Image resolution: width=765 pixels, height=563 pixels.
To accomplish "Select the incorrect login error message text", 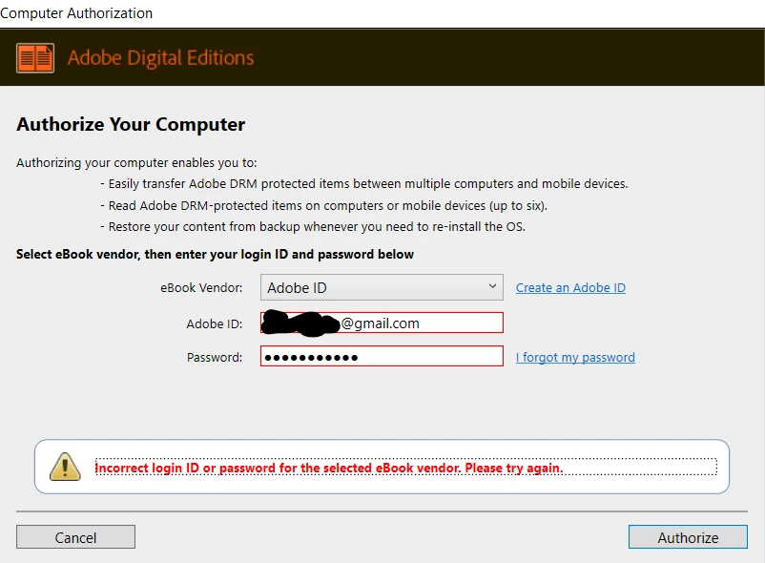I will click(x=329, y=468).
